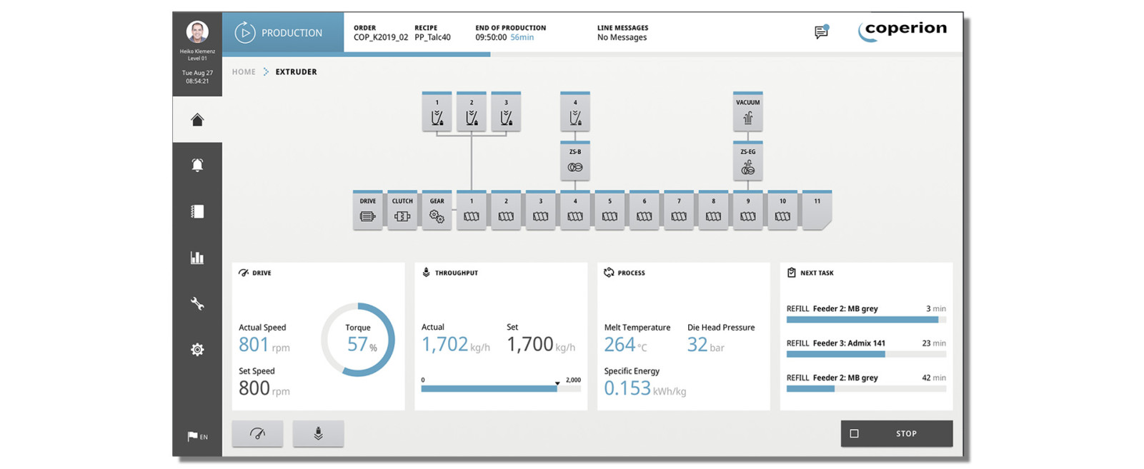This screenshot has width=1144, height=469.
Task: Select the ZS-EG degassing block
Action: click(x=747, y=161)
